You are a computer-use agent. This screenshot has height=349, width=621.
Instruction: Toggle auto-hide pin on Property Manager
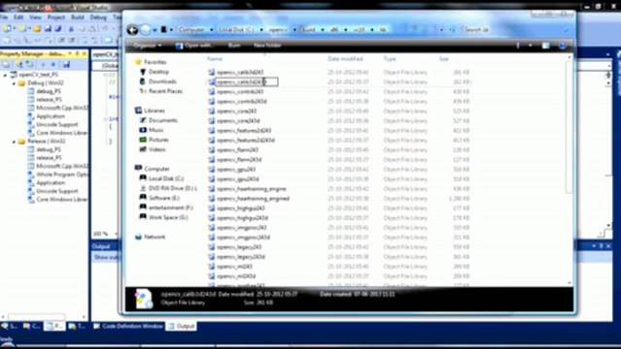(x=78, y=53)
